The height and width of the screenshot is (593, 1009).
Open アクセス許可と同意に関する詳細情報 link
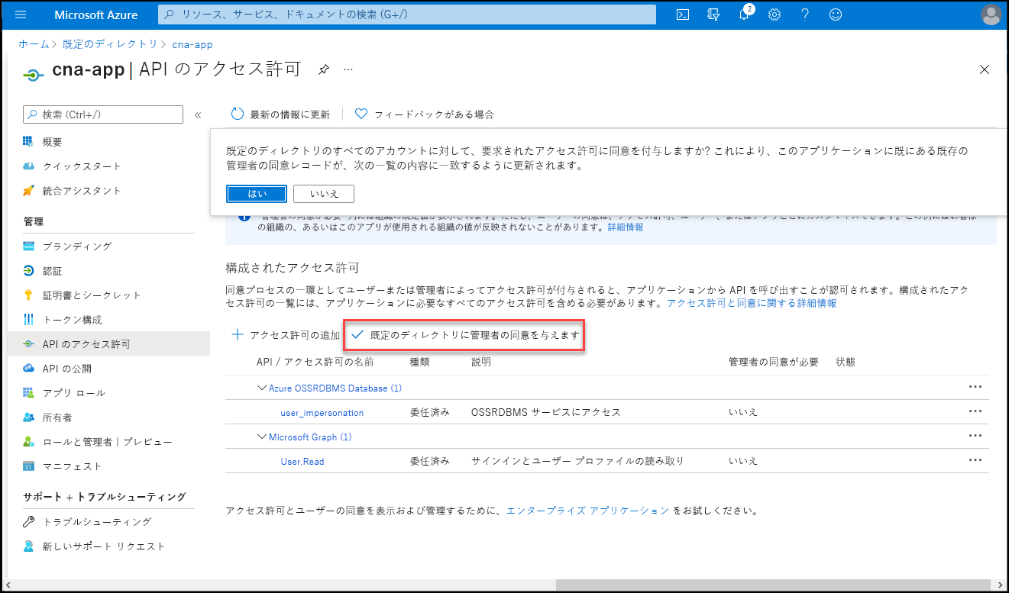coord(752,303)
